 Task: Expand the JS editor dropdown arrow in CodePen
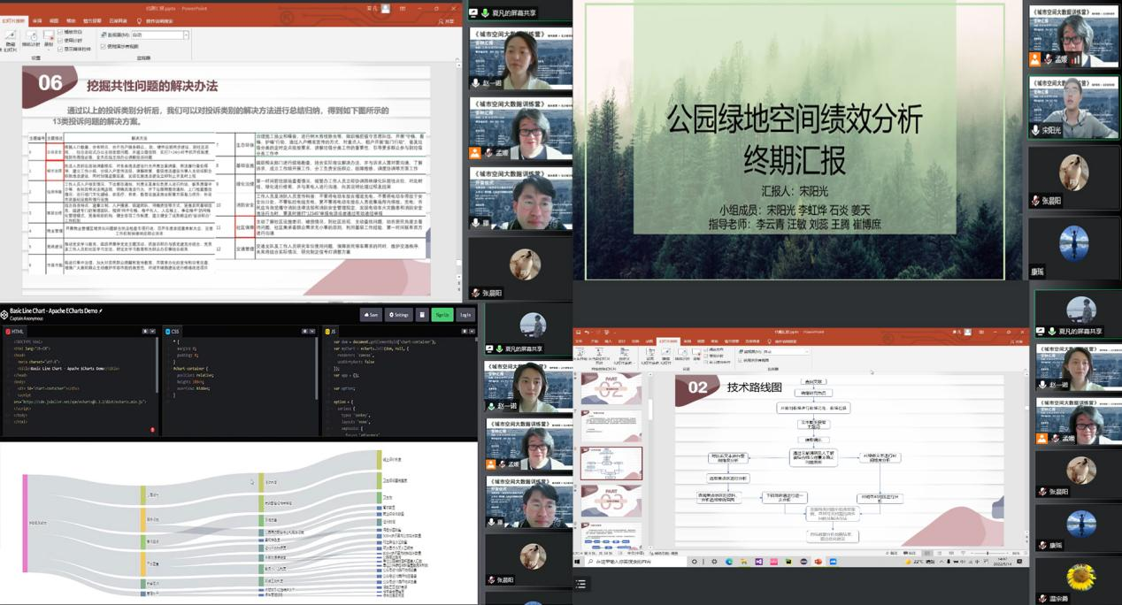(471, 332)
